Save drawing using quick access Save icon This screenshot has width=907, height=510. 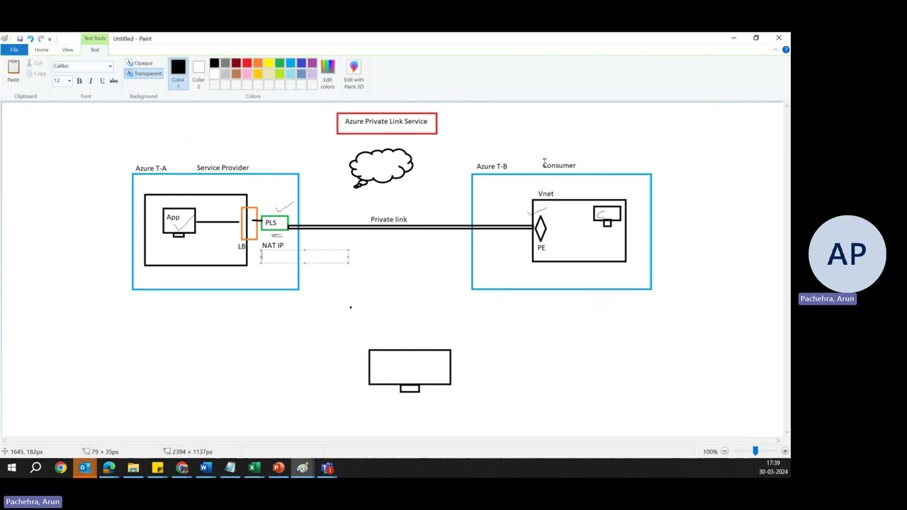pos(20,38)
